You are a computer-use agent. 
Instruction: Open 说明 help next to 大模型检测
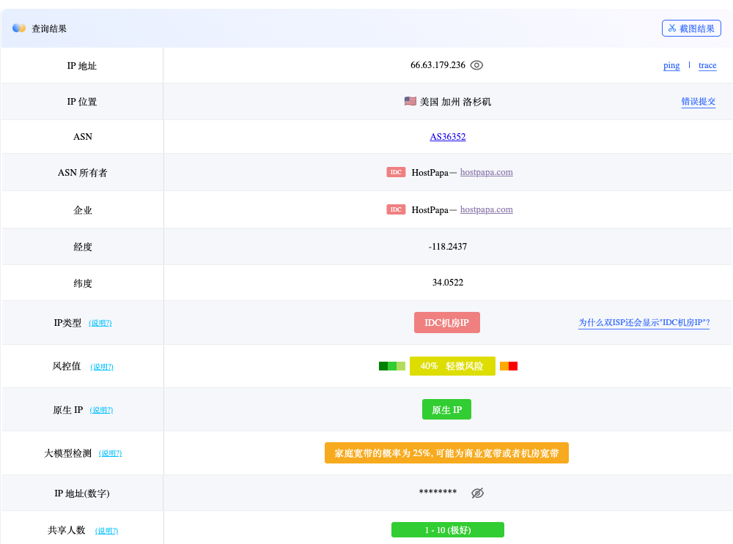pos(110,453)
